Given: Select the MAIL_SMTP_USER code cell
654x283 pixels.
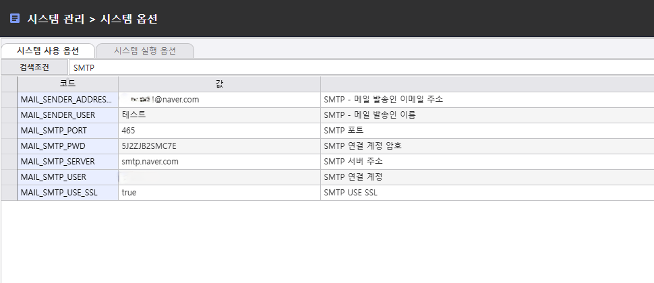Looking at the screenshot, I should (x=67, y=177).
